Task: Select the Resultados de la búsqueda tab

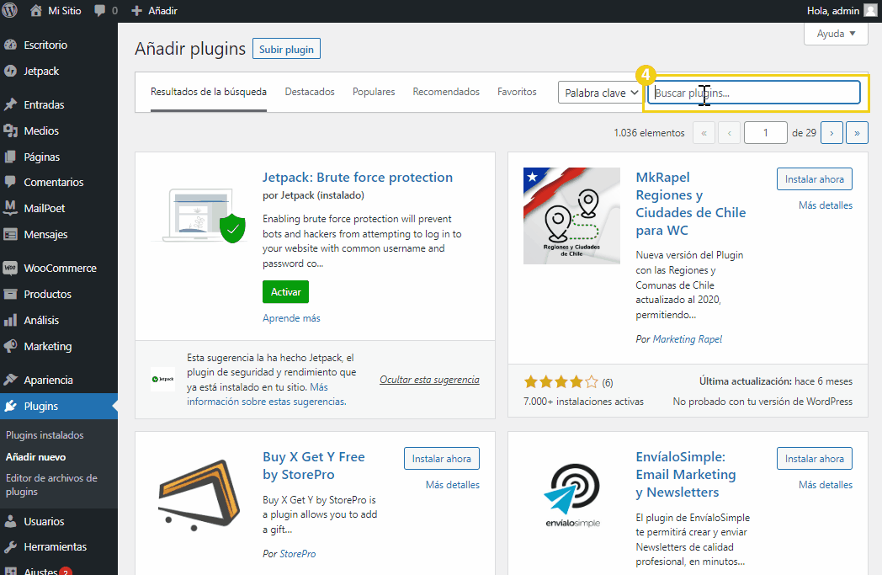Action: tap(209, 92)
